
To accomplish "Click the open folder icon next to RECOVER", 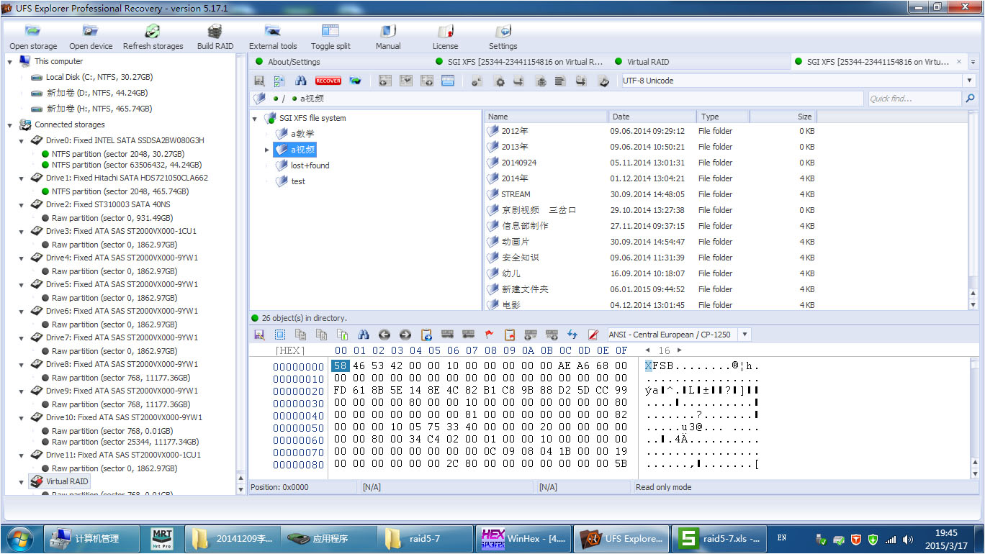I will click(355, 81).
